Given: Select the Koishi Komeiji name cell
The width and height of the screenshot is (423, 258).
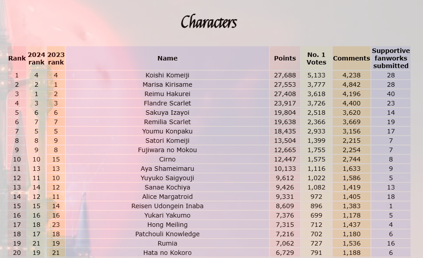Looking at the screenshot, I should [167, 75].
